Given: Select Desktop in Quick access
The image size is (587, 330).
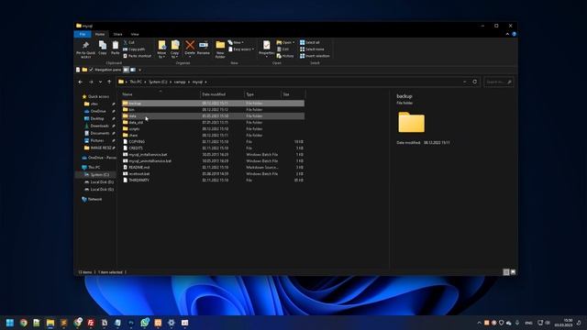Looking at the screenshot, I should click(x=94, y=118).
